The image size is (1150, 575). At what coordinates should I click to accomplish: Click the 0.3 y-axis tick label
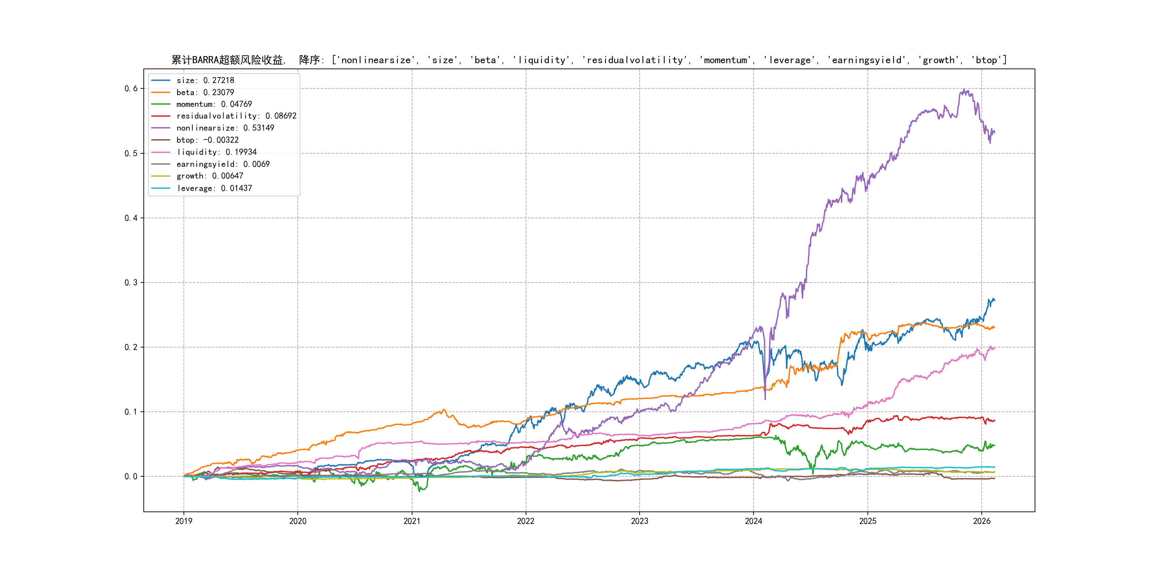tap(131, 283)
